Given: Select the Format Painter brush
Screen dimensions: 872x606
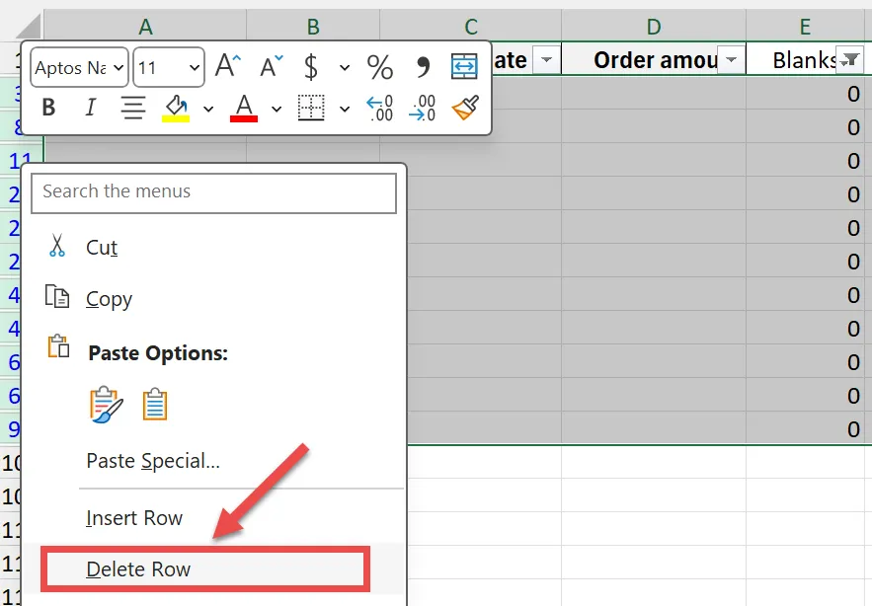Looking at the screenshot, I should [464, 108].
